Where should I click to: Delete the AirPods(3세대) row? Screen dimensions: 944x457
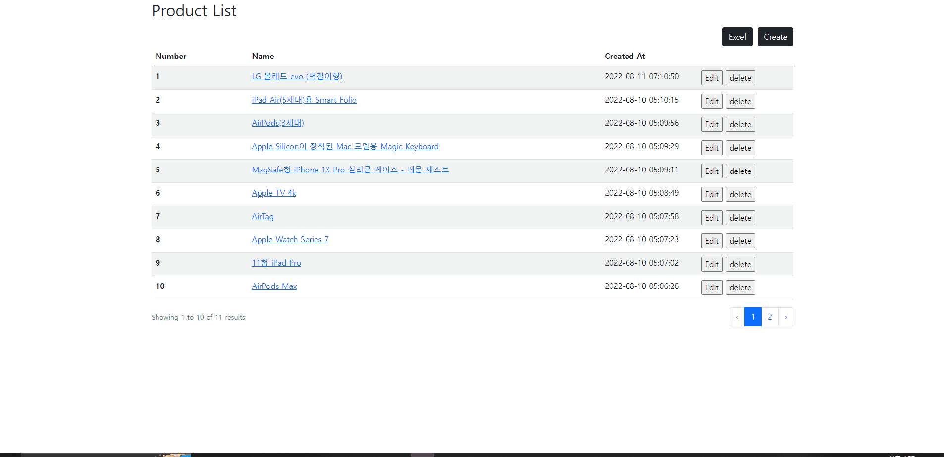click(740, 124)
